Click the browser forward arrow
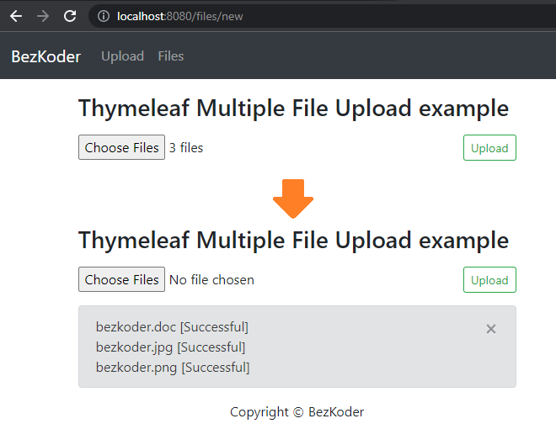The height and width of the screenshot is (429, 556). click(43, 16)
